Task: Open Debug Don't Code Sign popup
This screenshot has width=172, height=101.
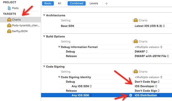Action: (147, 82)
